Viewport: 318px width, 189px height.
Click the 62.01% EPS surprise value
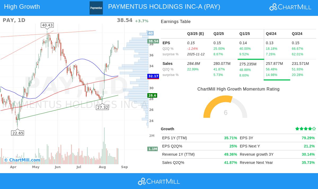298,54
